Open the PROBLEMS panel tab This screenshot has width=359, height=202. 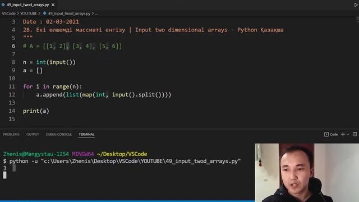pos(11,135)
